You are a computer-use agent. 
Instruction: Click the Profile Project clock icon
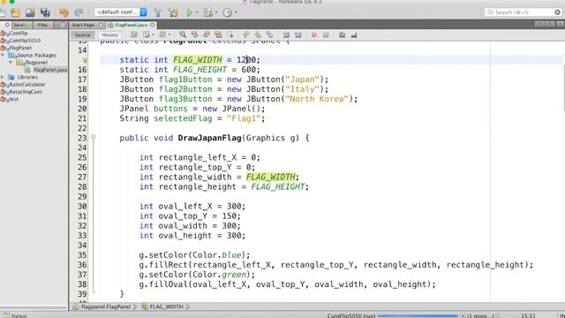coord(228,12)
